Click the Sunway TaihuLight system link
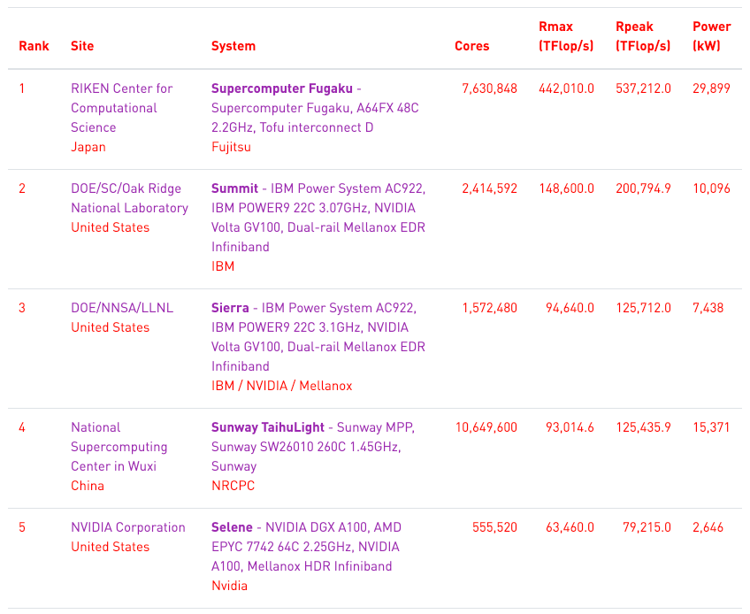This screenshot has height=614, width=750. (267, 427)
